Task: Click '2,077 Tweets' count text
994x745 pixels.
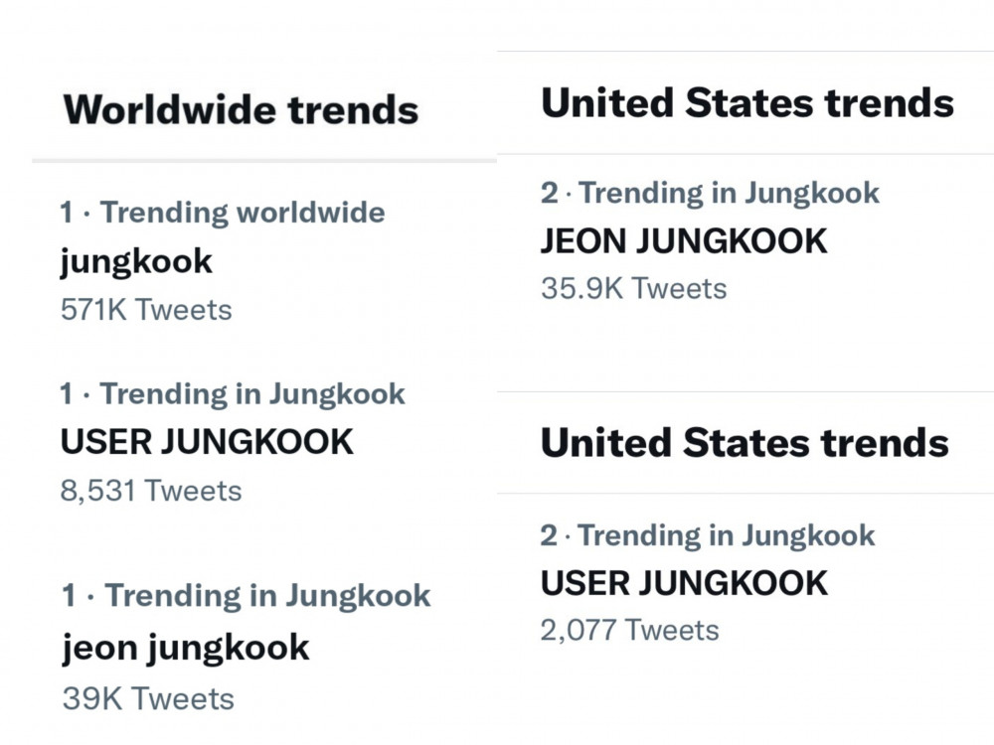Action: (x=630, y=631)
